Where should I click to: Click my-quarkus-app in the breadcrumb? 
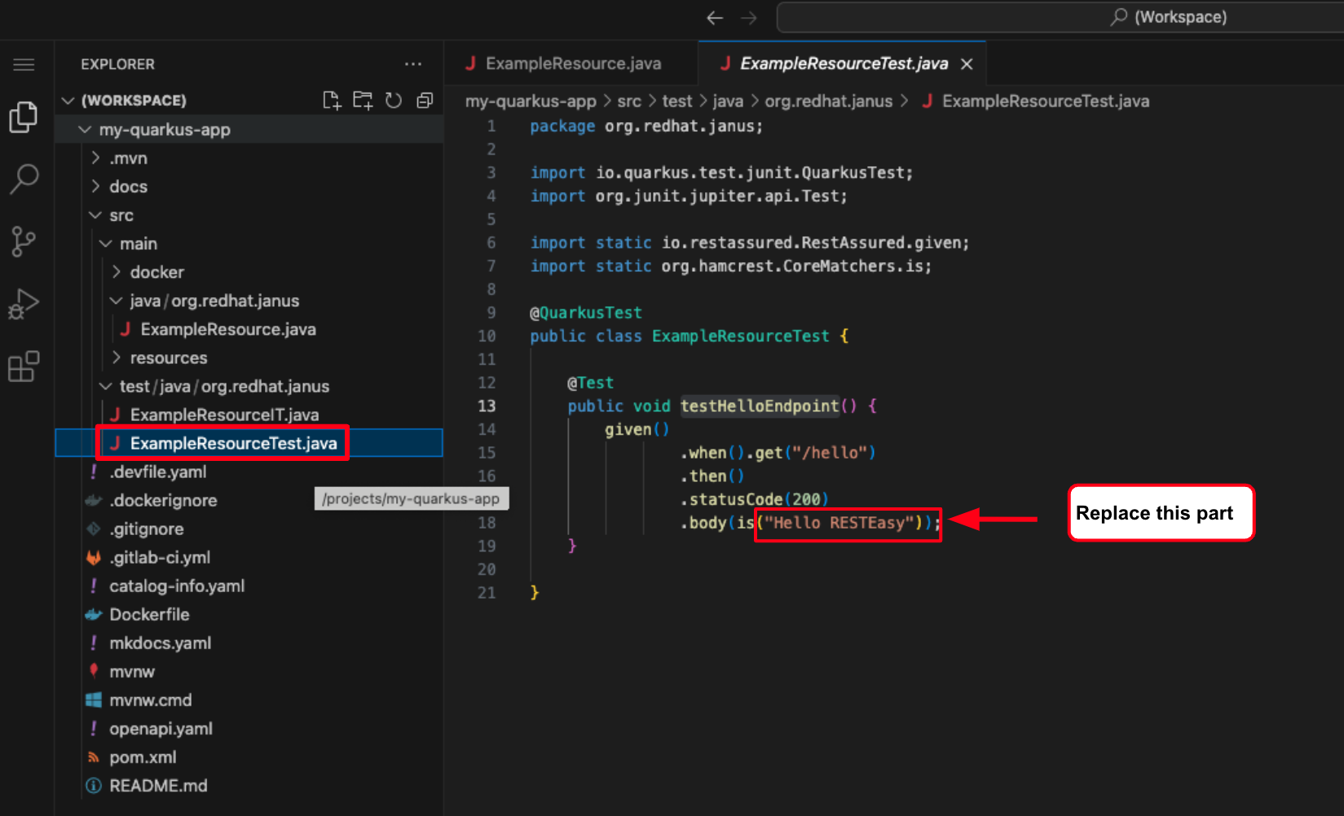pyautogui.click(x=531, y=101)
